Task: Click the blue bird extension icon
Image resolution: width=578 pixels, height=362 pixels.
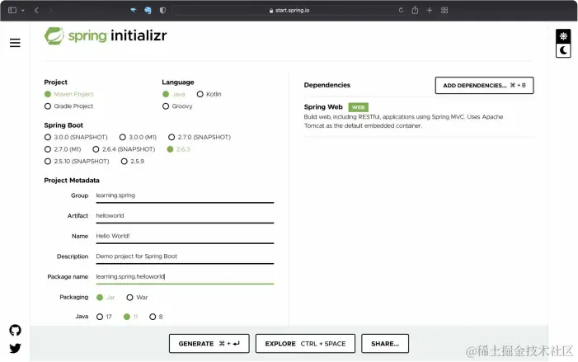Action: click(133, 11)
